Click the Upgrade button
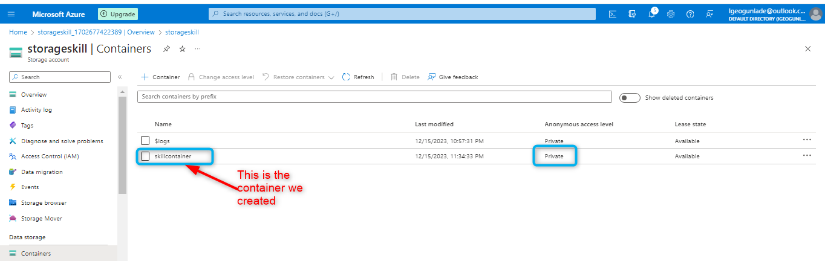 point(118,14)
